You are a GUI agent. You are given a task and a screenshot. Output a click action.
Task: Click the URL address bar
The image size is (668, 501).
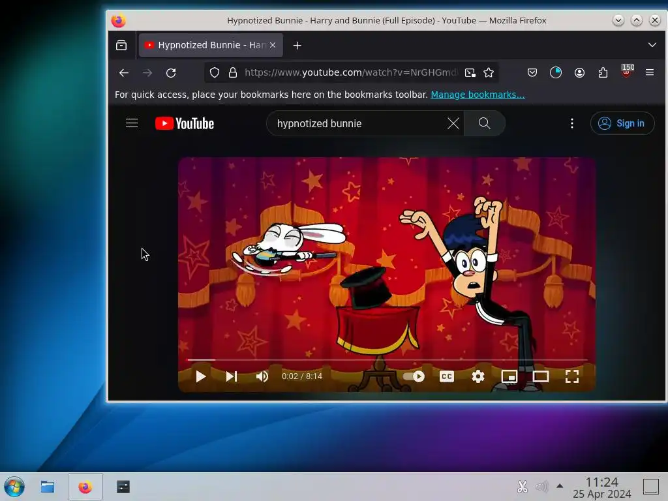(351, 73)
